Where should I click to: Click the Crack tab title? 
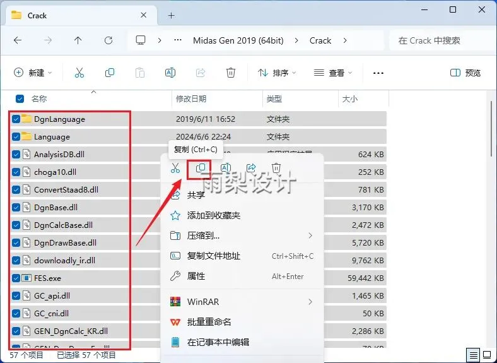(x=37, y=16)
